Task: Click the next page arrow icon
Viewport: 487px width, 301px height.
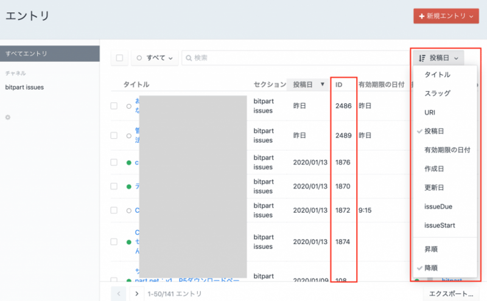Action: 136,294
